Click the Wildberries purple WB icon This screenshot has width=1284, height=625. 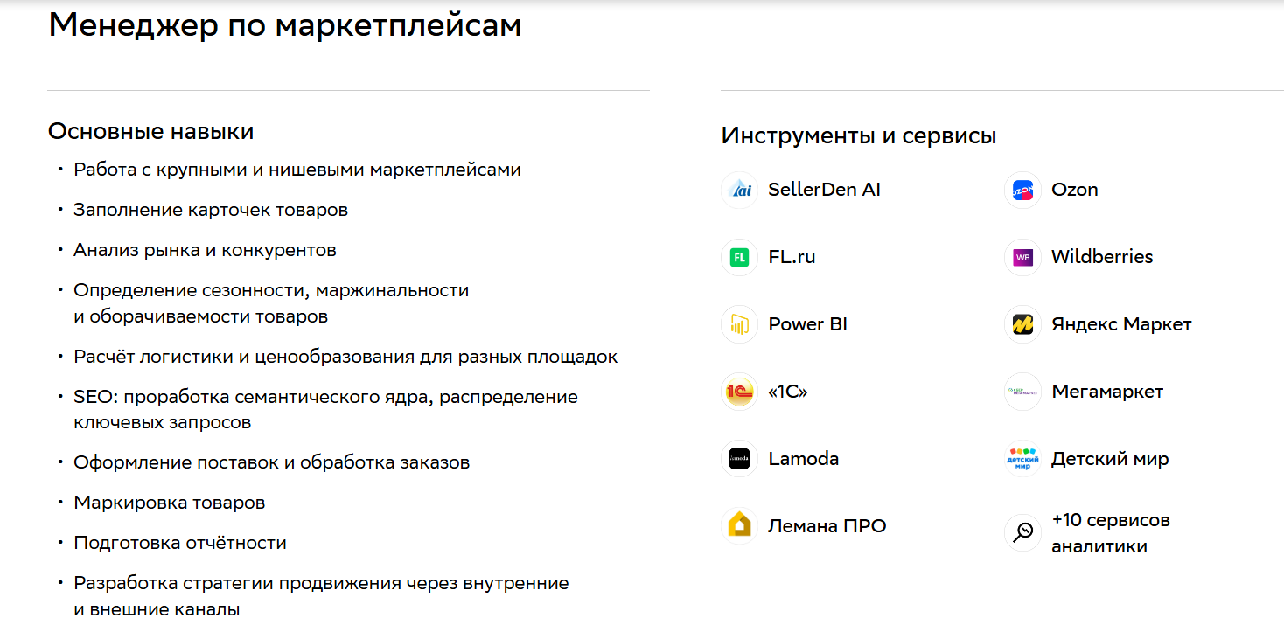(1022, 257)
